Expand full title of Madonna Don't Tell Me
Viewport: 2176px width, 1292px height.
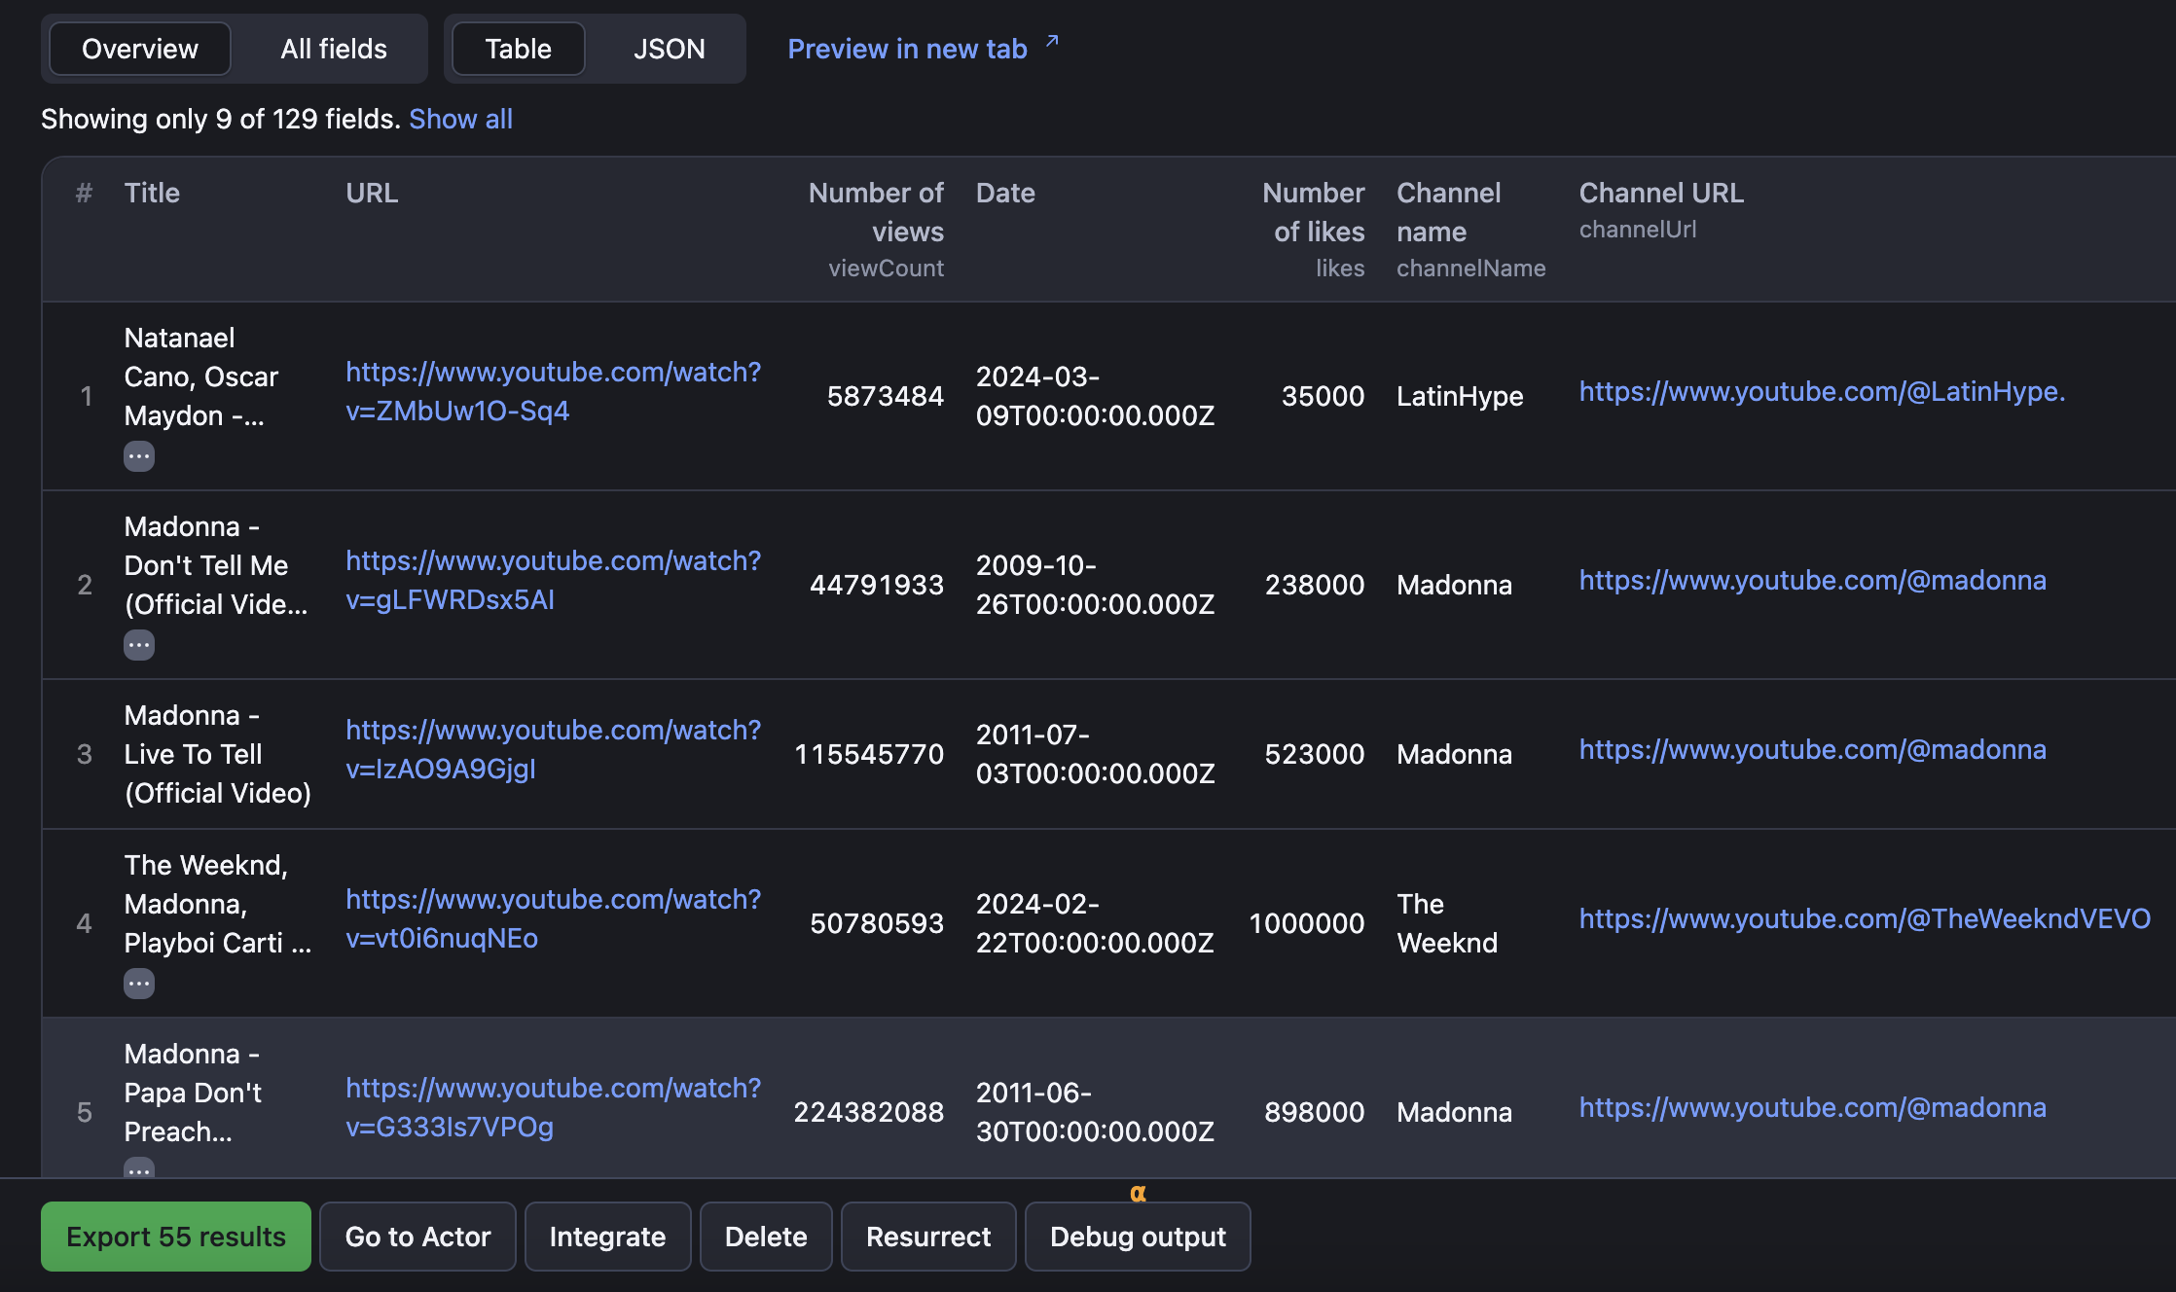point(139,644)
